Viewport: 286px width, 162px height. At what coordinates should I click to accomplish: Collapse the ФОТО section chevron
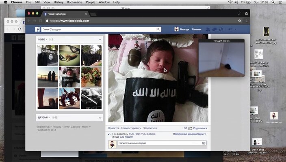(100, 39)
